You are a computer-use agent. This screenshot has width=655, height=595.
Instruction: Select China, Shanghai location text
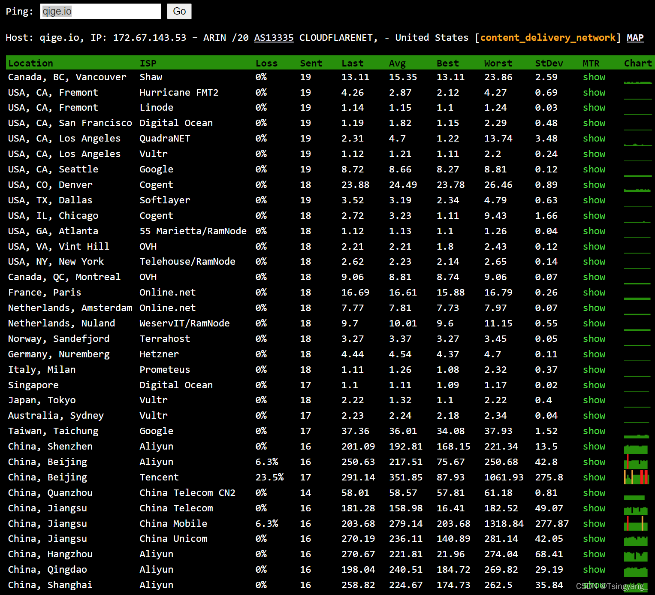pos(50,585)
